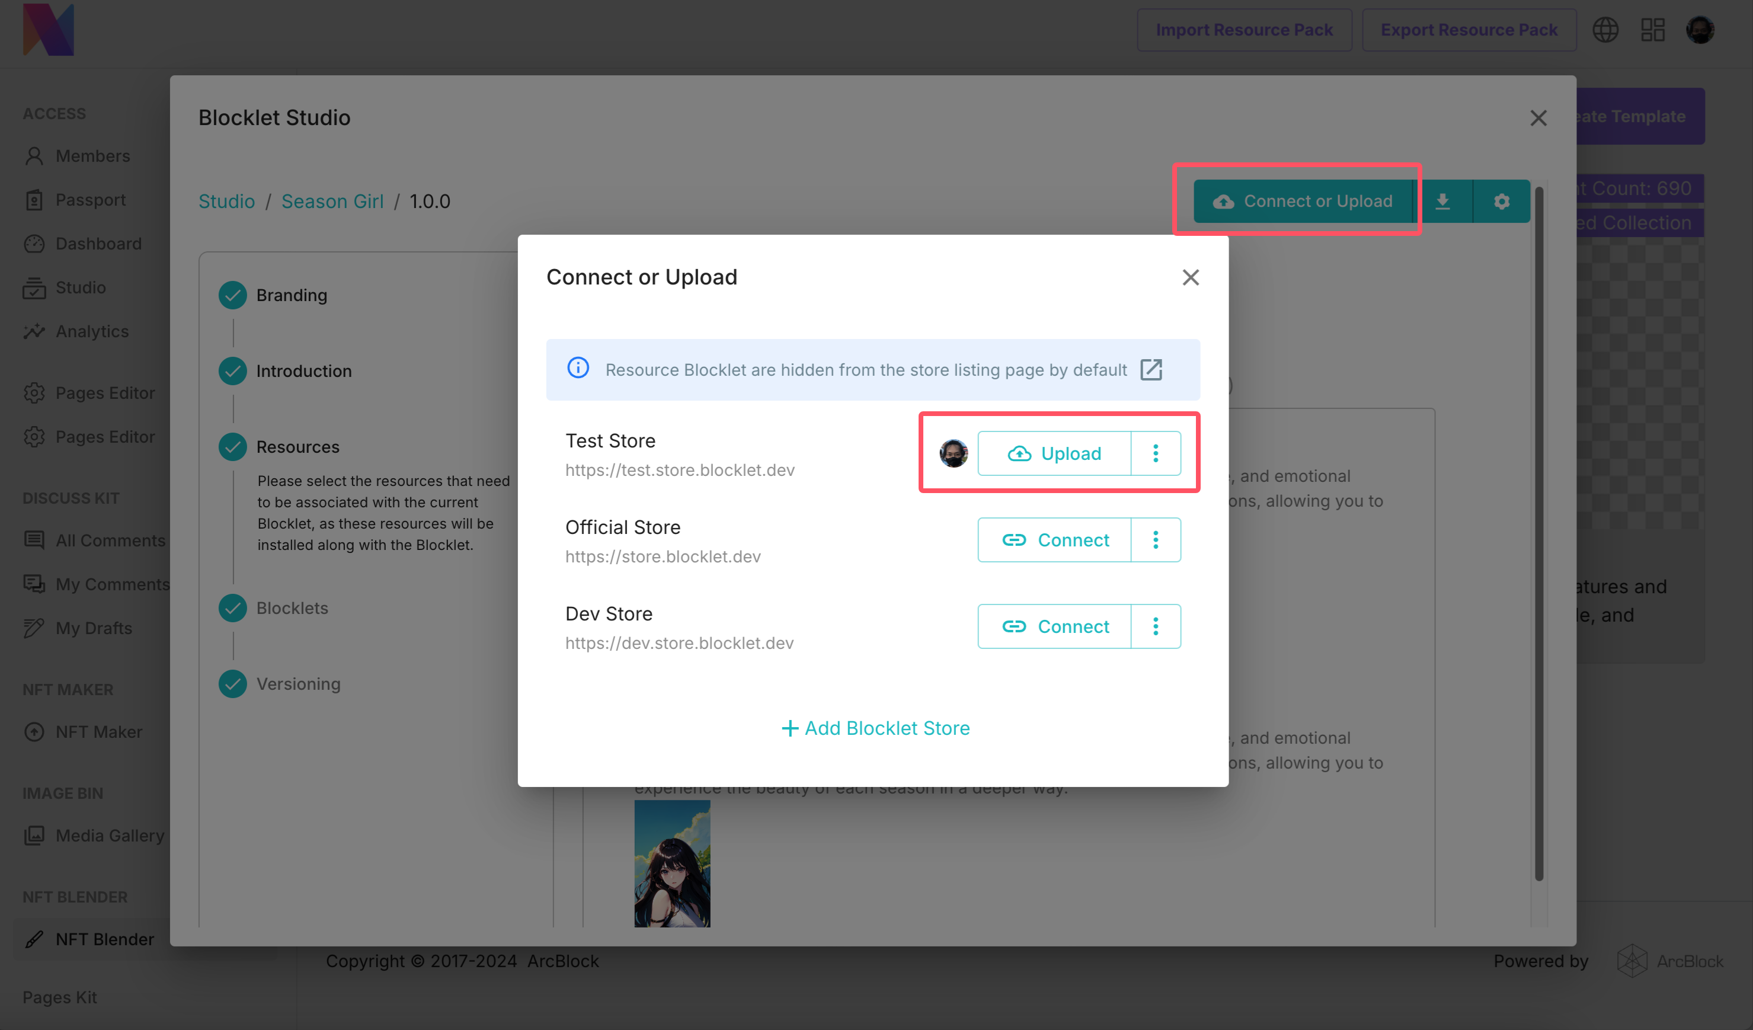Open Dev Store more options menu
1753x1030 pixels.
[x=1156, y=626]
